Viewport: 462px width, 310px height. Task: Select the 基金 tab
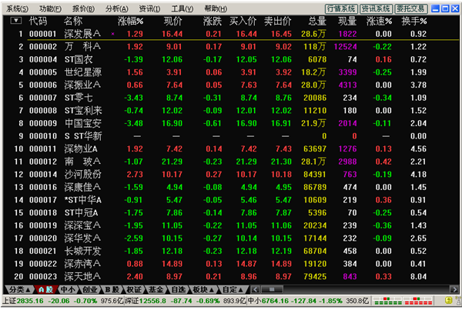point(156,290)
